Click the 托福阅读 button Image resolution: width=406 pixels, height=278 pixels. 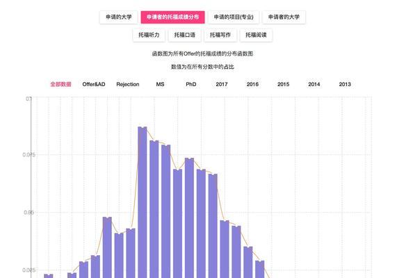pos(256,35)
